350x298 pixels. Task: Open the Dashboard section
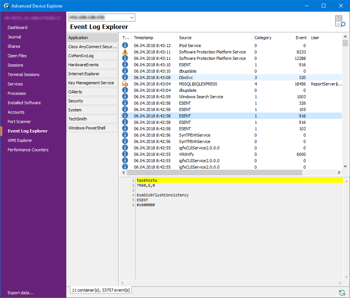pyautogui.click(x=17, y=27)
